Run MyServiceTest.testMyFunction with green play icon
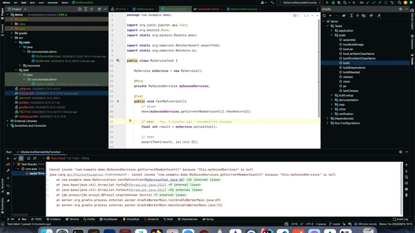Screen dimensions: 415x233 [327, 3]
